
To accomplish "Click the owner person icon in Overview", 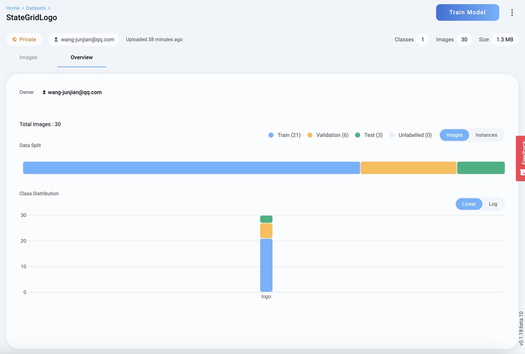I will pos(44,92).
